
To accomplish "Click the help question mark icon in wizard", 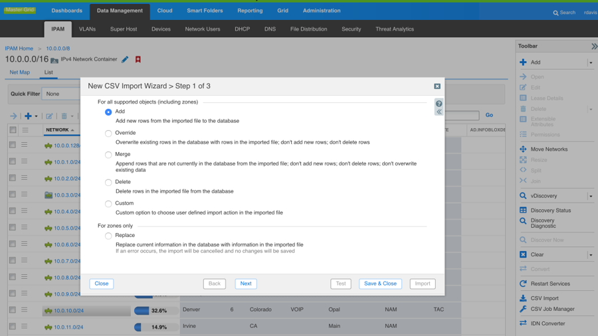I will point(439,104).
